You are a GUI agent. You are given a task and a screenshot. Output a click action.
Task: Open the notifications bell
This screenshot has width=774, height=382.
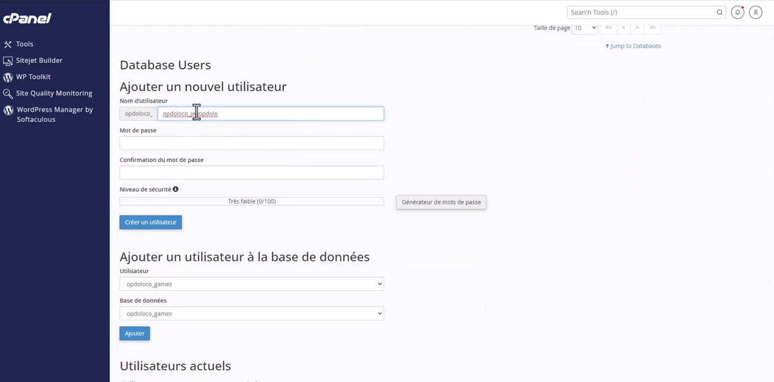click(737, 12)
